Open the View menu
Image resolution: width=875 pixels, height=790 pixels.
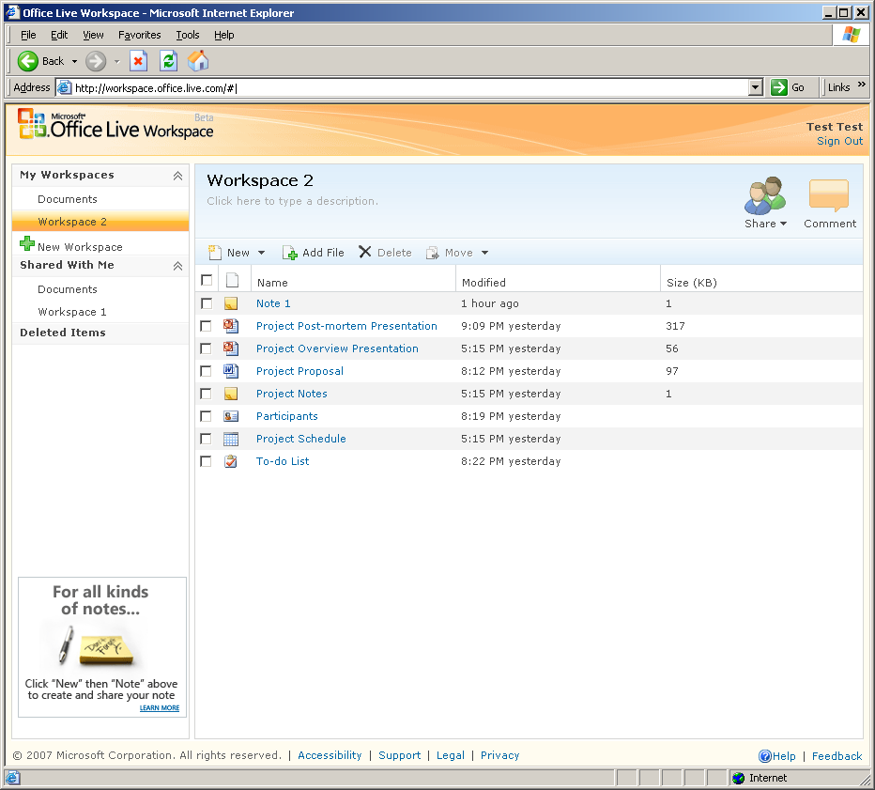click(93, 35)
